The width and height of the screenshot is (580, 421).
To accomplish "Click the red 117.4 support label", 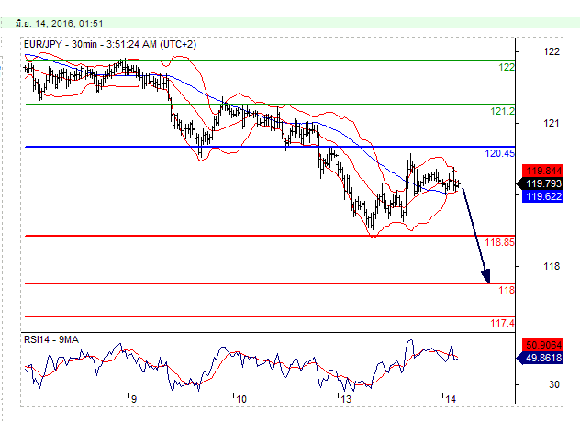I will click(x=502, y=323).
